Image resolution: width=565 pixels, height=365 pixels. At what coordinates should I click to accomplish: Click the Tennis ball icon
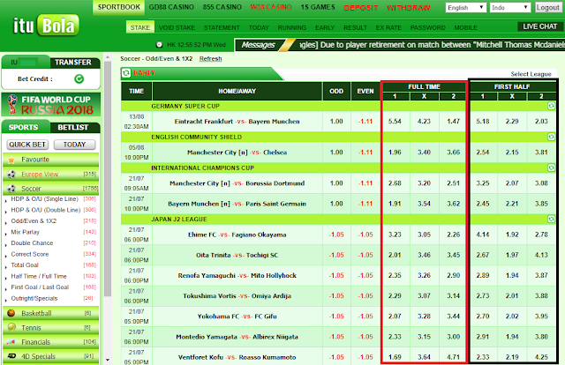tap(11, 327)
